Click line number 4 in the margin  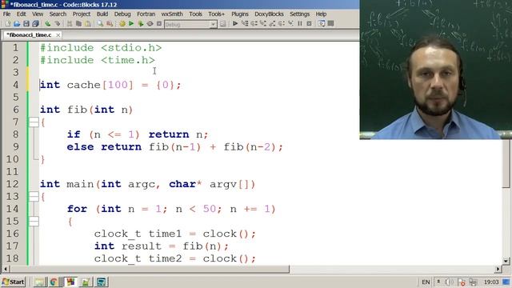(16, 85)
